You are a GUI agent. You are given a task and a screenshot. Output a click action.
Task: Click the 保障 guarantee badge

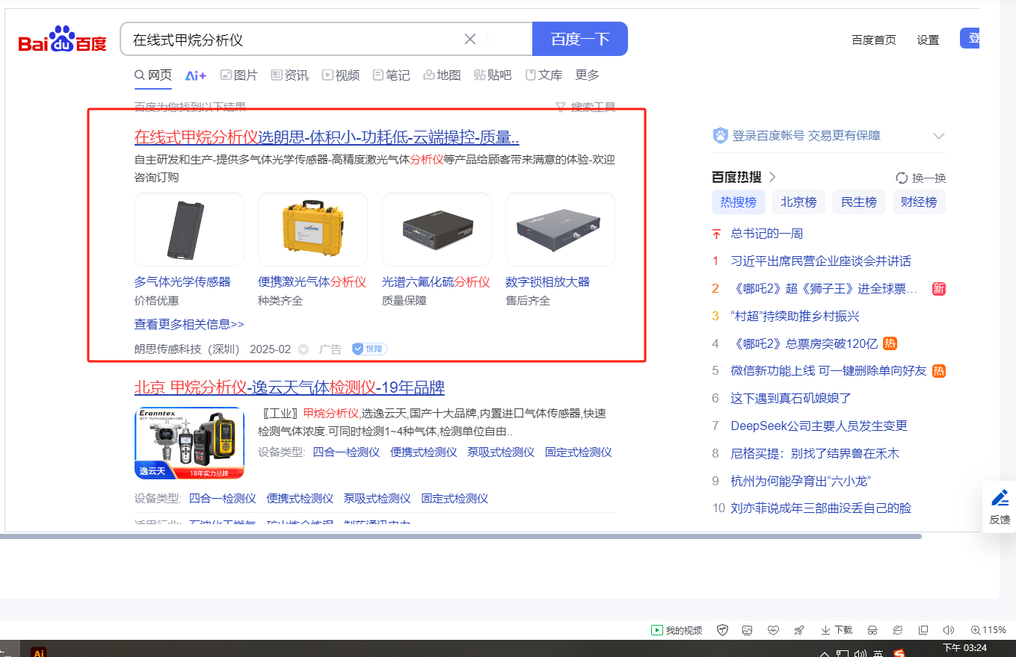tap(369, 349)
